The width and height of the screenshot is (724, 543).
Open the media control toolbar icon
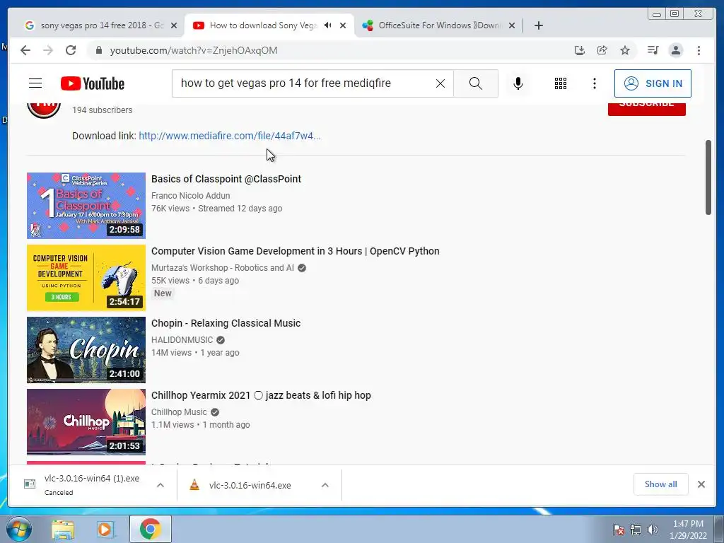pos(653,50)
